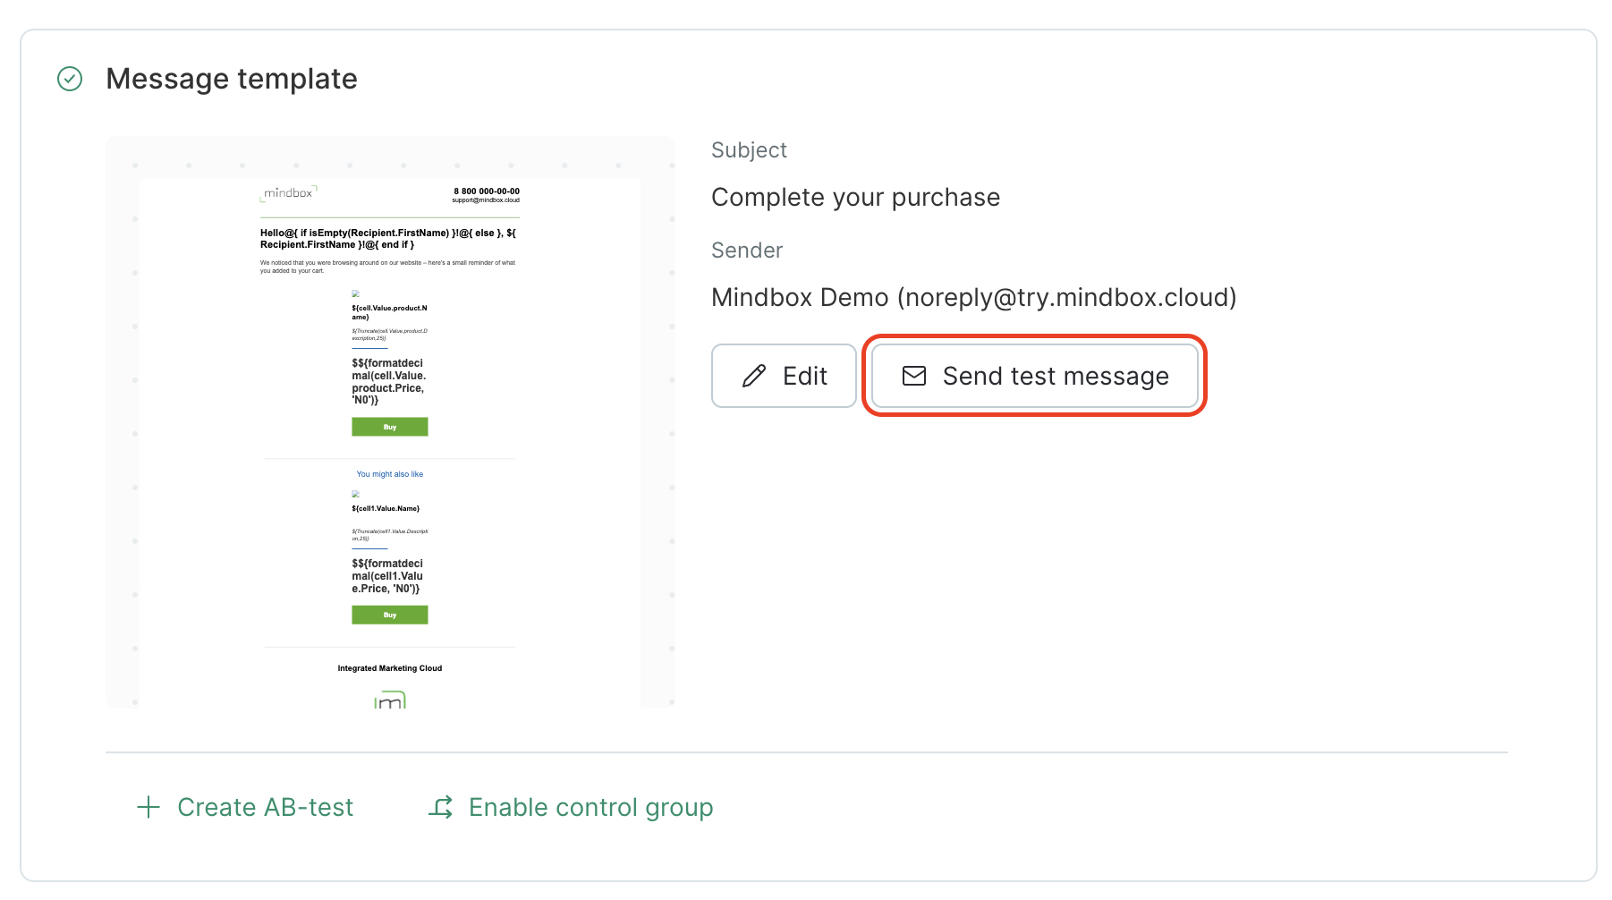Click the Send test message button
This screenshot has width=1612, height=900.
coord(1035,376)
